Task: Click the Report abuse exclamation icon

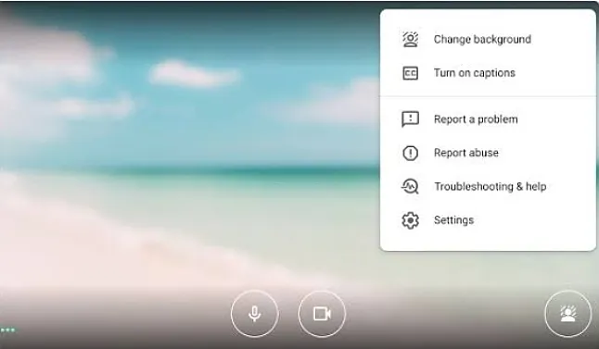Action: click(x=410, y=153)
